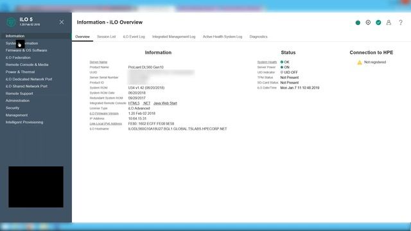The width and height of the screenshot is (411, 231).
Task: Open Administration in the sidebar
Action: pyautogui.click(x=17, y=101)
